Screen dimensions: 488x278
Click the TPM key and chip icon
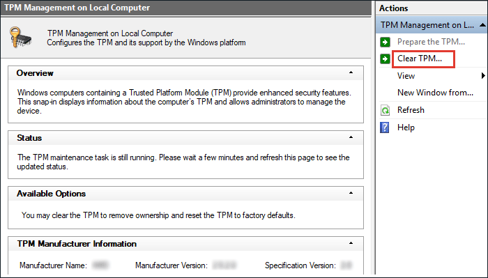coord(20,38)
